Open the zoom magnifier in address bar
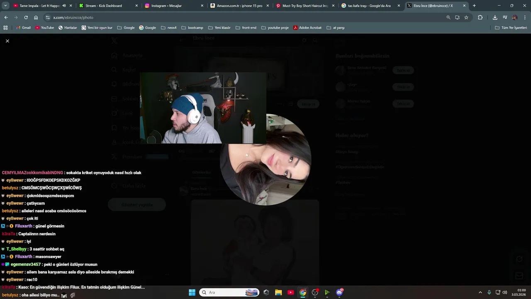531x299 pixels. pos(448,17)
